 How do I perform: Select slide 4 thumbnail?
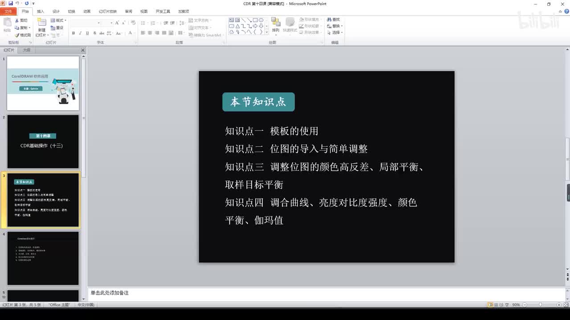pyautogui.click(x=43, y=258)
